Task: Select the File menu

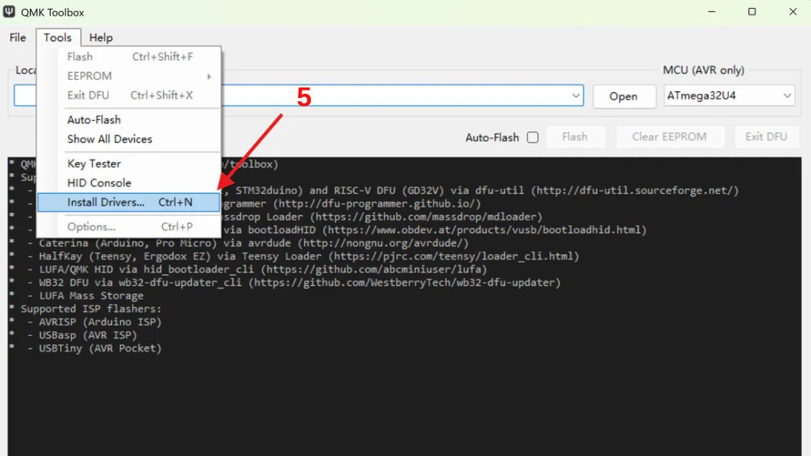Action: 17,37
